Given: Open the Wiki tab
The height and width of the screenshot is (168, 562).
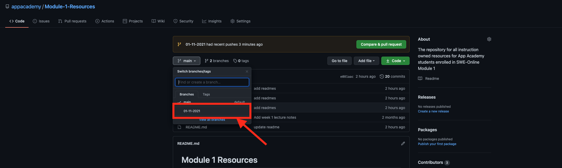Looking at the screenshot, I should coord(158,21).
